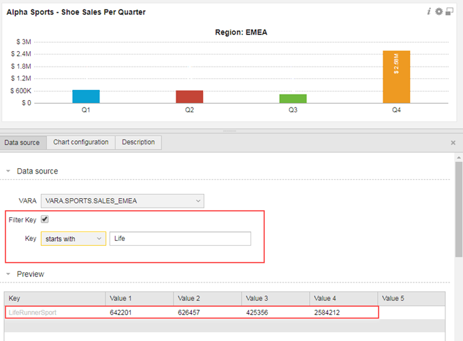463x341 pixels.
Task: Click the Key filter text field
Action: pos(180,239)
